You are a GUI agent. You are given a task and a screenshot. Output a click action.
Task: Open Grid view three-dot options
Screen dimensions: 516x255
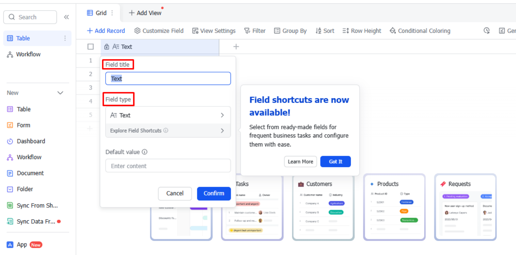(112, 13)
